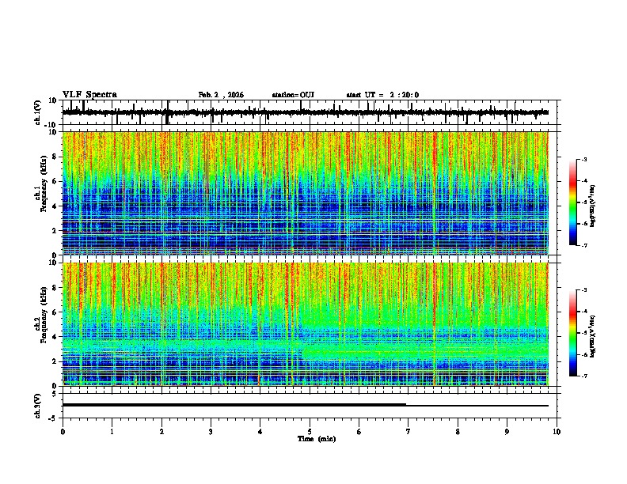627x484 pixels.
Task: Click inside the ch.1 spectrogram panel
Action: click(306, 193)
